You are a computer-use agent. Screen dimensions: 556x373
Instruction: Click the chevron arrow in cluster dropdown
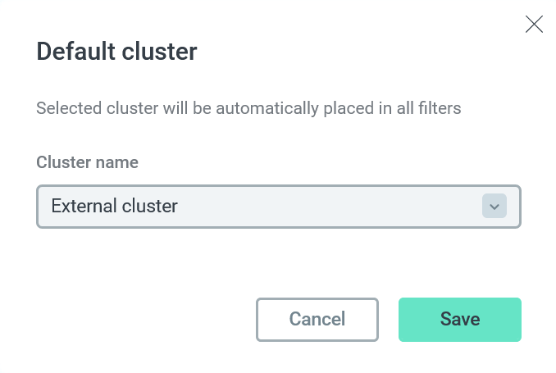pos(494,206)
